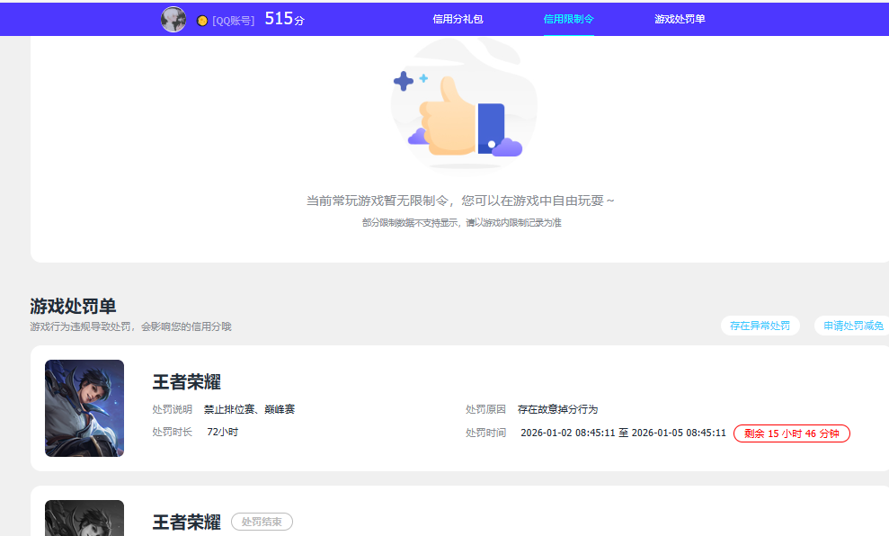The height and width of the screenshot is (536, 889).
Task: Click the 处罚结束 status badge
Action: [x=262, y=522]
